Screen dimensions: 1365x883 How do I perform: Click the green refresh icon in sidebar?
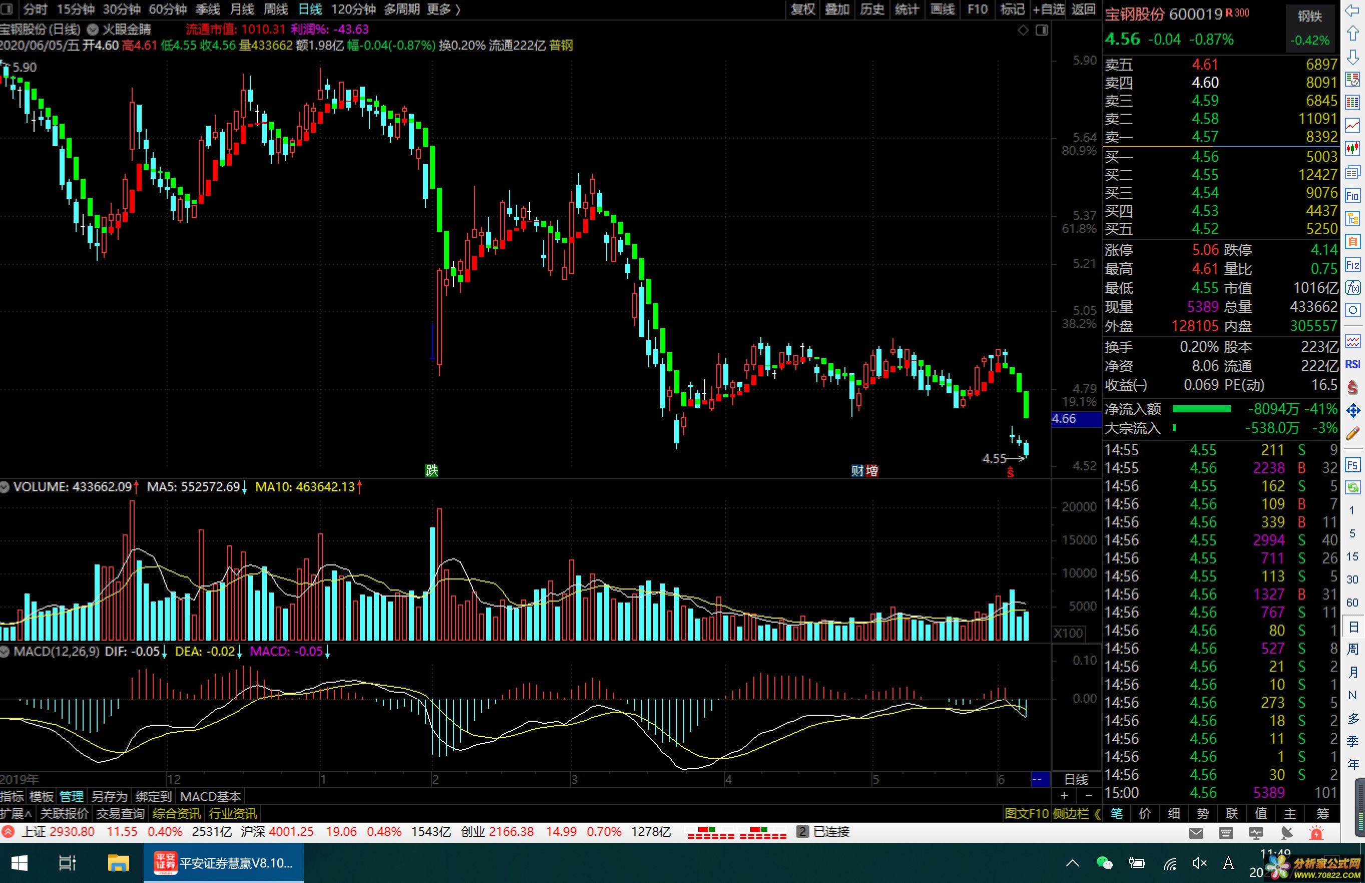point(1352,487)
